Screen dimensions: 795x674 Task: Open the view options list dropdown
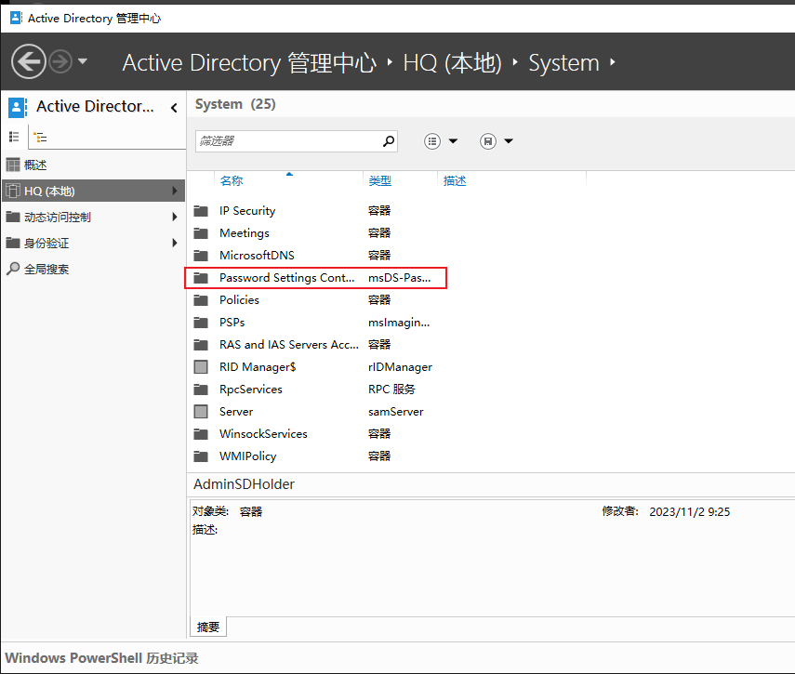(x=441, y=141)
